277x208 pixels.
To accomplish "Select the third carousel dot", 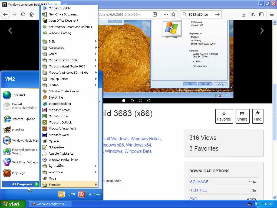I will pos(140,101).
